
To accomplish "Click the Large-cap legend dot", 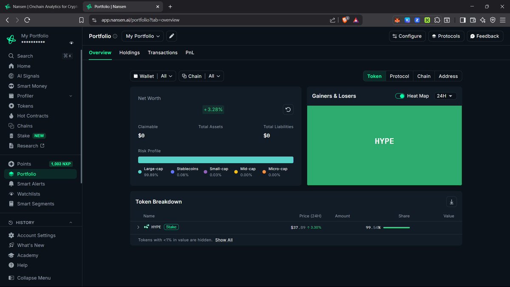I will 140,172.
